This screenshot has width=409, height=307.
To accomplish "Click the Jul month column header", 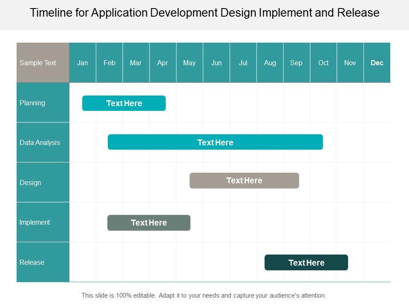I will pyautogui.click(x=243, y=63).
